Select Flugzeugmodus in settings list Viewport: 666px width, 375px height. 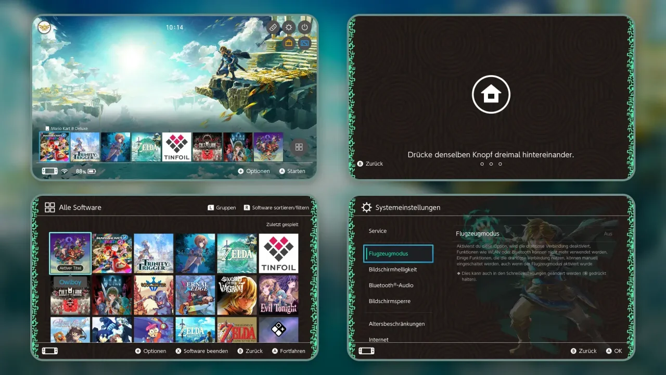pyautogui.click(x=399, y=254)
